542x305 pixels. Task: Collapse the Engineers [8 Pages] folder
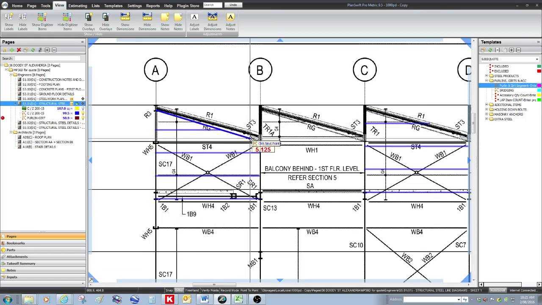(x=11, y=75)
